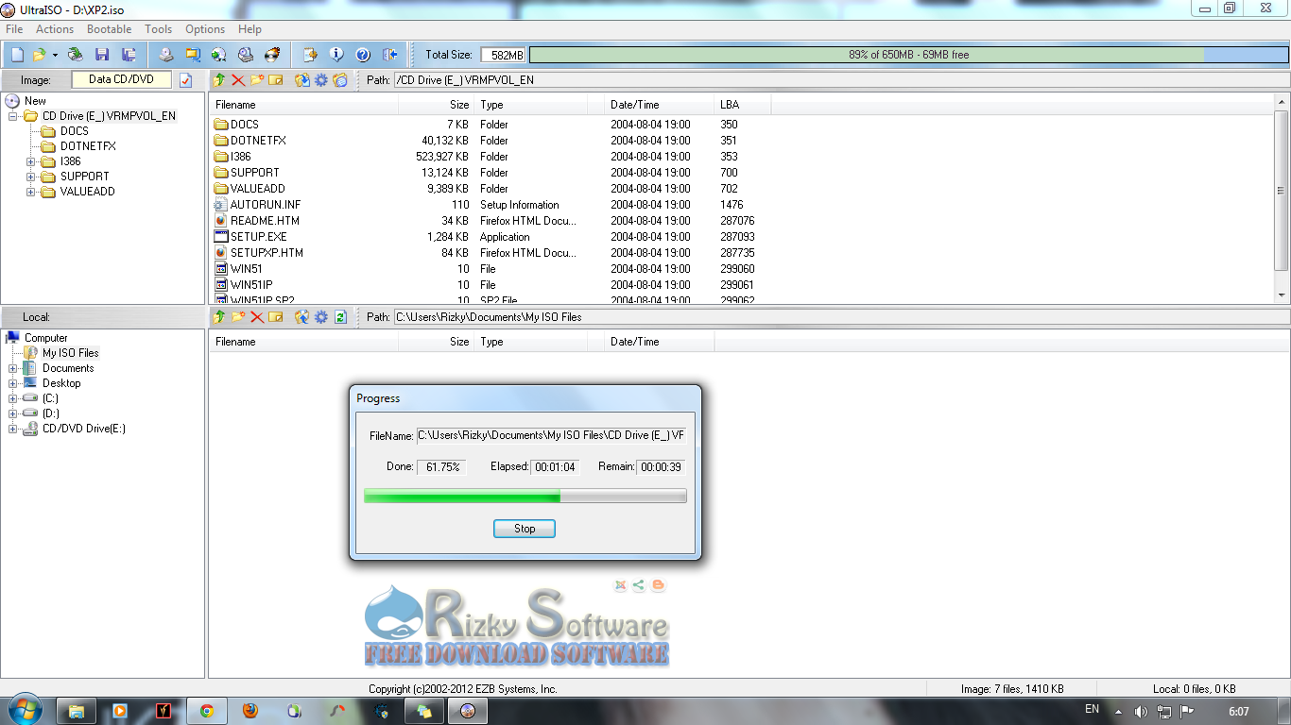This screenshot has width=1291, height=725.
Task: Click the Data CD/DVD image type field
Action: (x=121, y=79)
